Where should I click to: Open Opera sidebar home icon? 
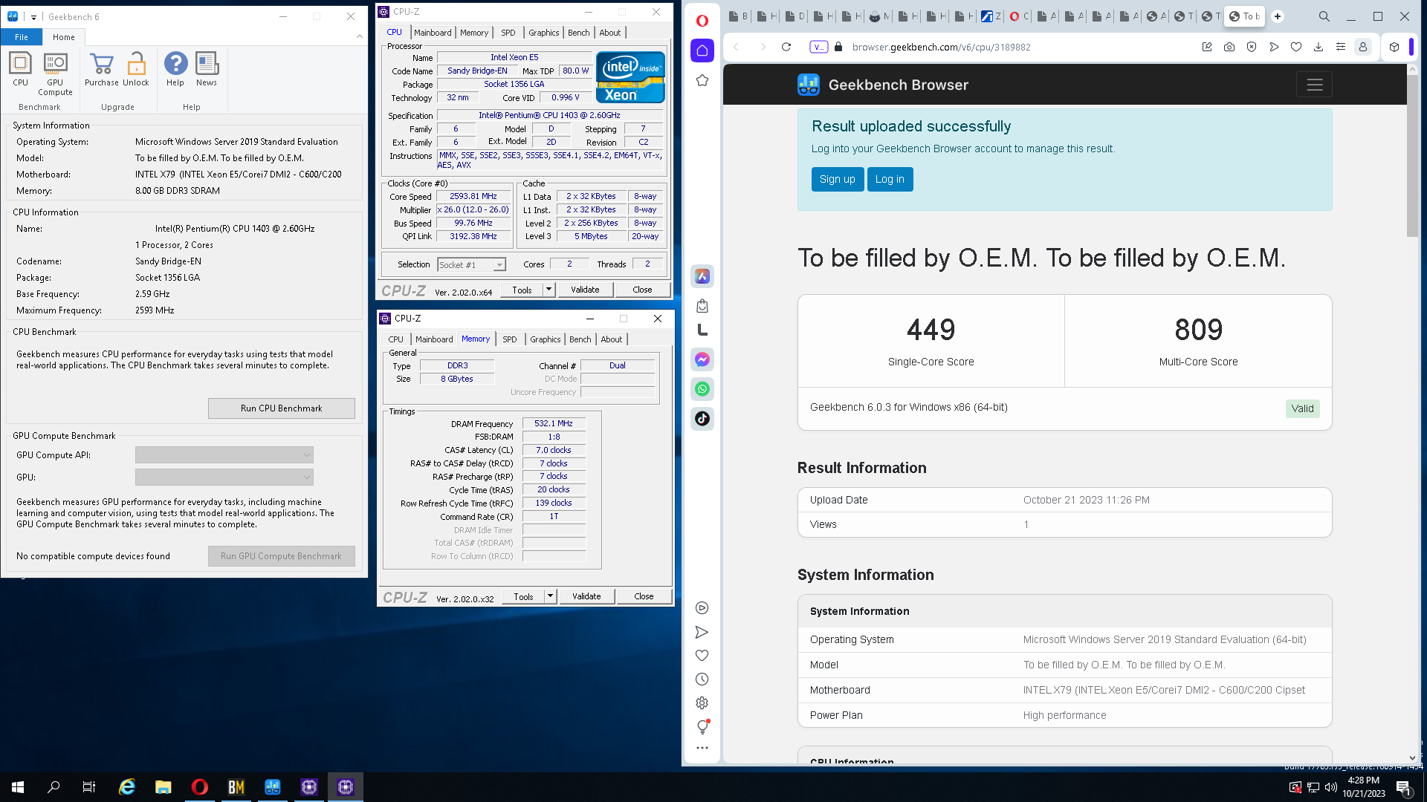point(702,50)
